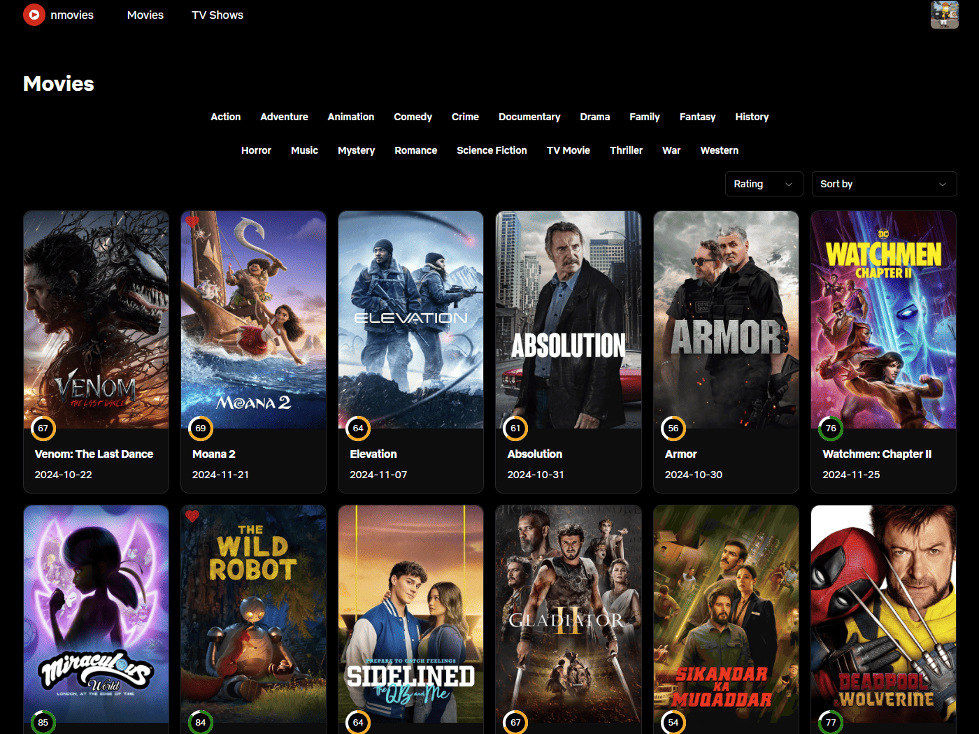Screen dimensions: 979x734
Task: Open the Horror genre filter
Action: click(x=256, y=150)
